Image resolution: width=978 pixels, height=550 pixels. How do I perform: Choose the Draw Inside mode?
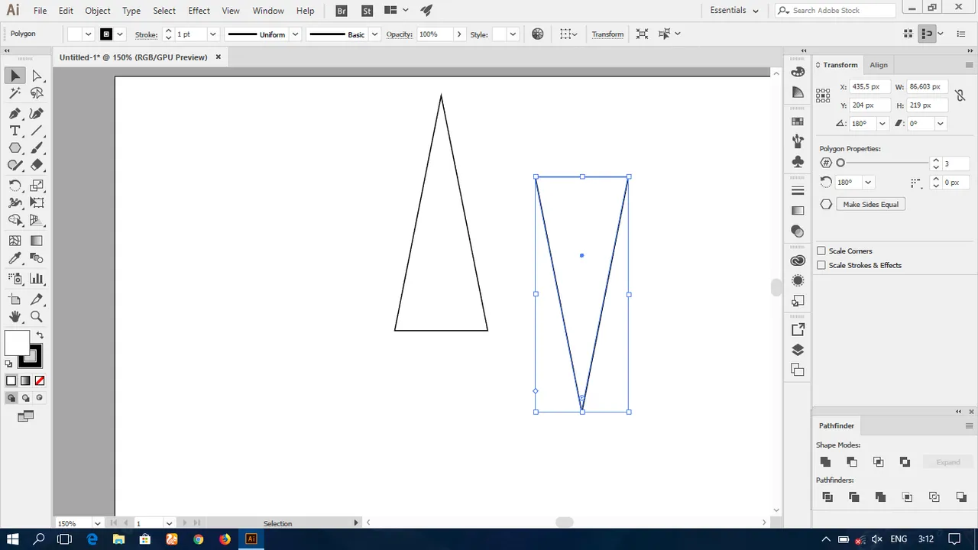[40, 398]
